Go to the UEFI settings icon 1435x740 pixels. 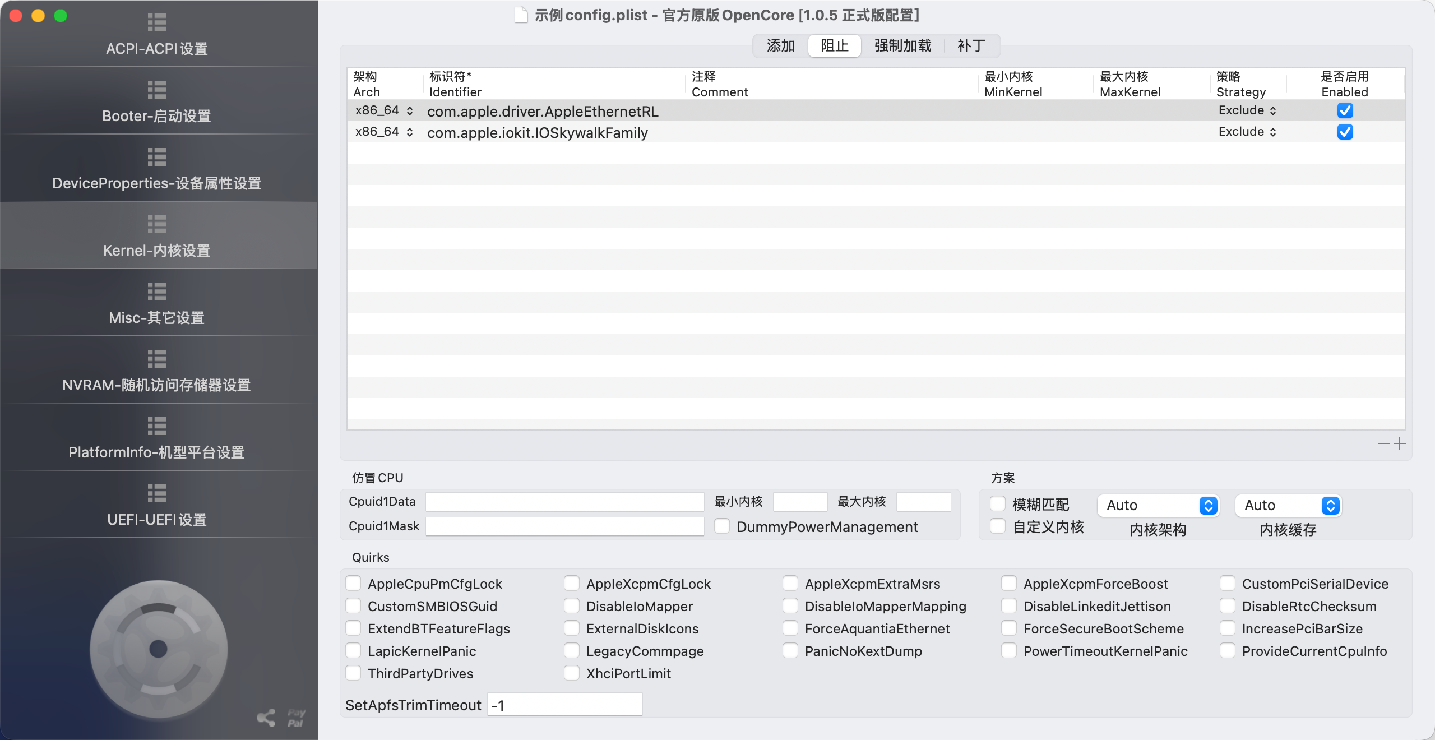(157, 493)
